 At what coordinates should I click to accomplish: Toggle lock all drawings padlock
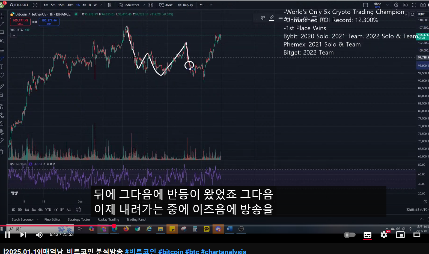[2, 124]
